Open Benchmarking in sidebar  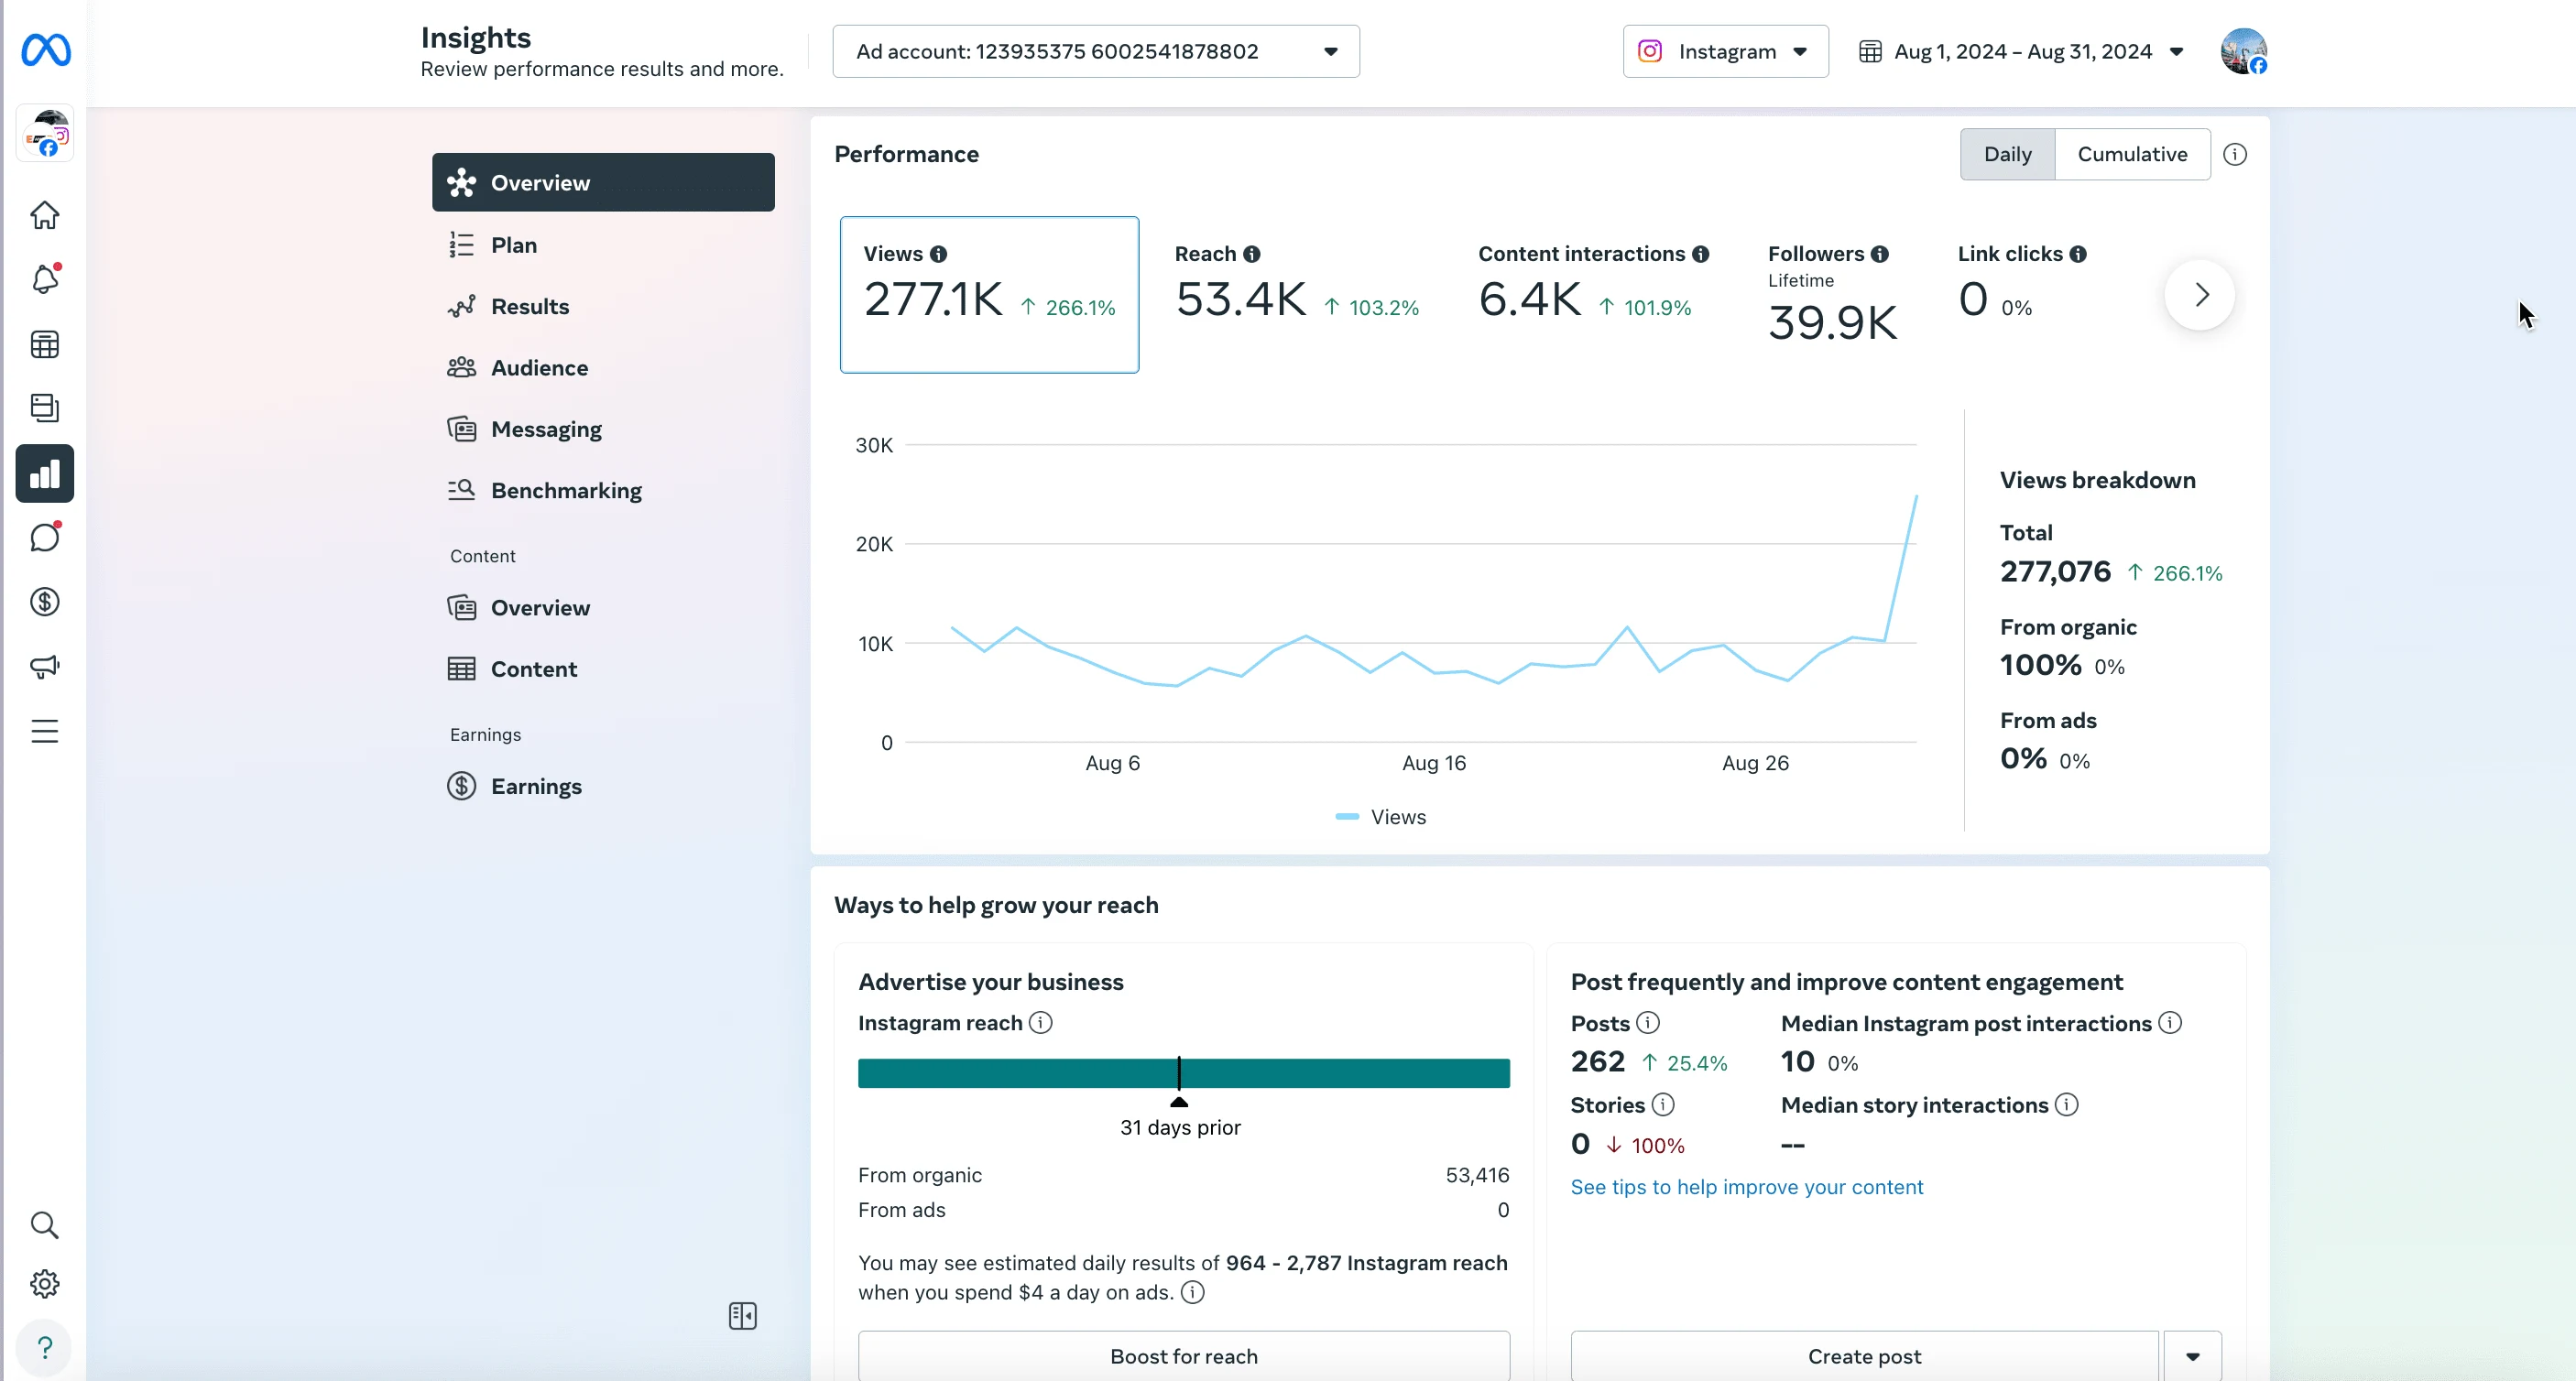(603, 490)
